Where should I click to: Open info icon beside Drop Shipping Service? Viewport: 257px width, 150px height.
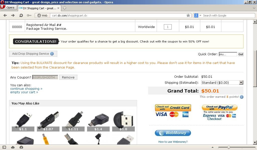52,54
